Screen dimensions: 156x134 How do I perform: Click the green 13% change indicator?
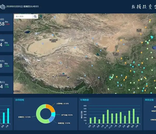pyautogui.click(x=7, y=45)
